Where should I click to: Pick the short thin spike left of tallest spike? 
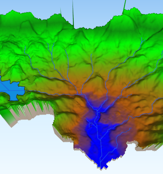61,11
